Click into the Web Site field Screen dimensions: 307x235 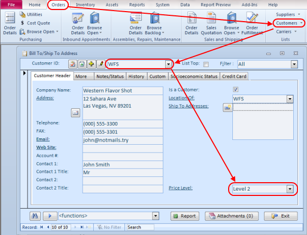pyautogui.click(x=123, y=148)
